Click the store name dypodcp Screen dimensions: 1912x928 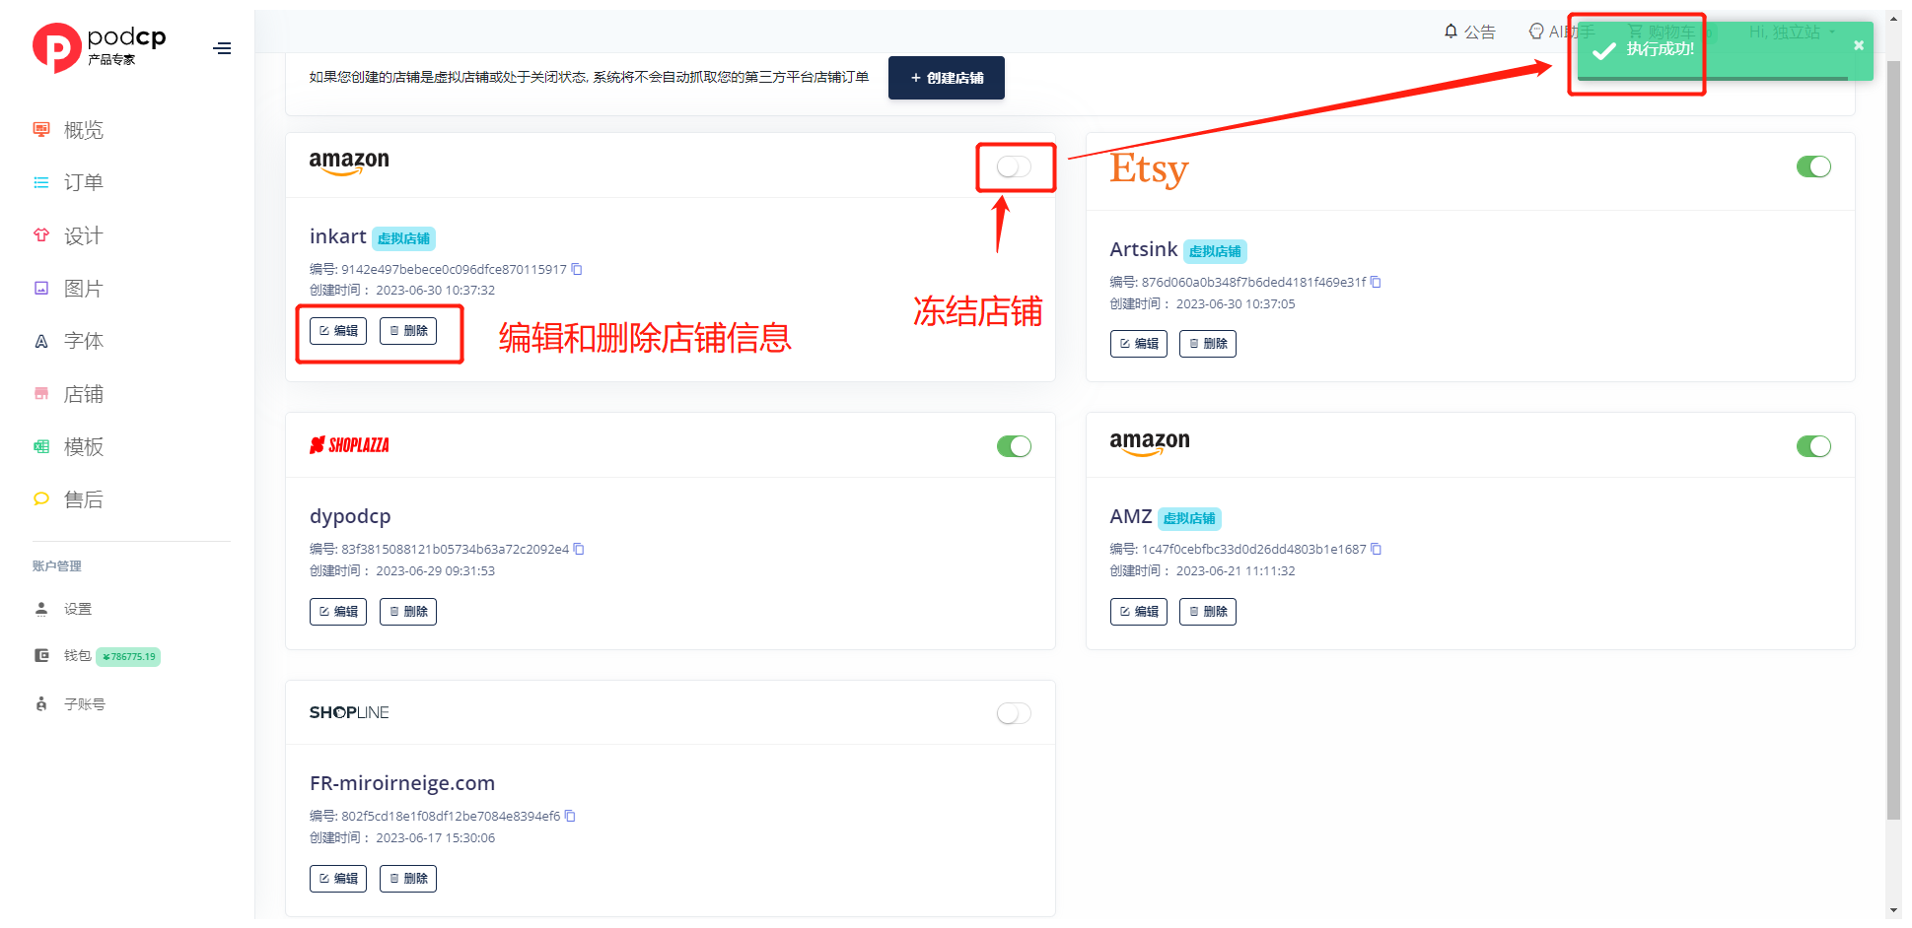(350, 516)
